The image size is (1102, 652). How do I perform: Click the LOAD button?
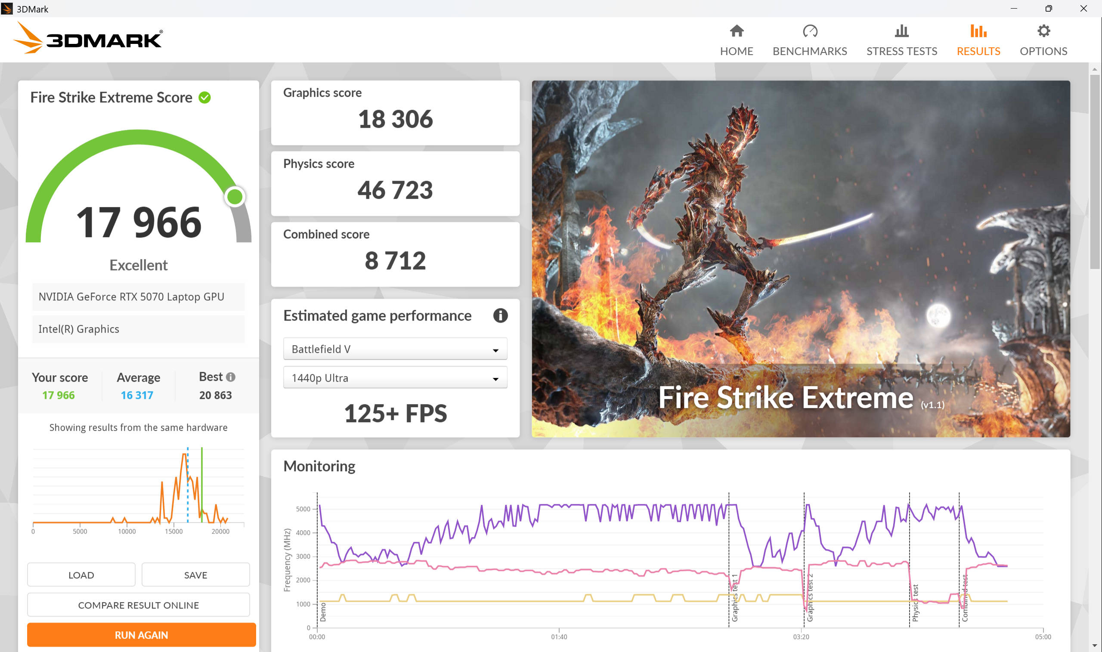click(x=81, y=575)
